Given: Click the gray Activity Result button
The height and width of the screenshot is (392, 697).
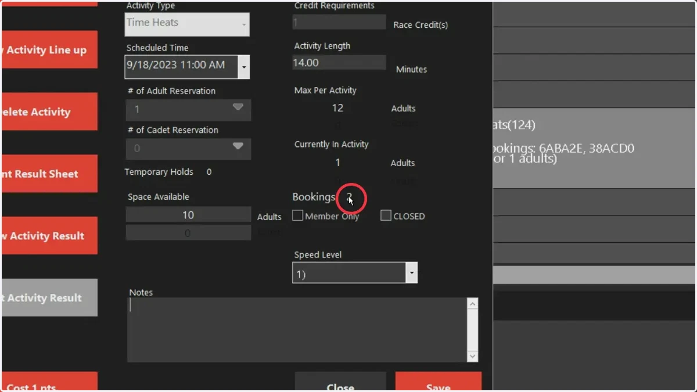Looking at the screenshot, I should click(49, 298).
